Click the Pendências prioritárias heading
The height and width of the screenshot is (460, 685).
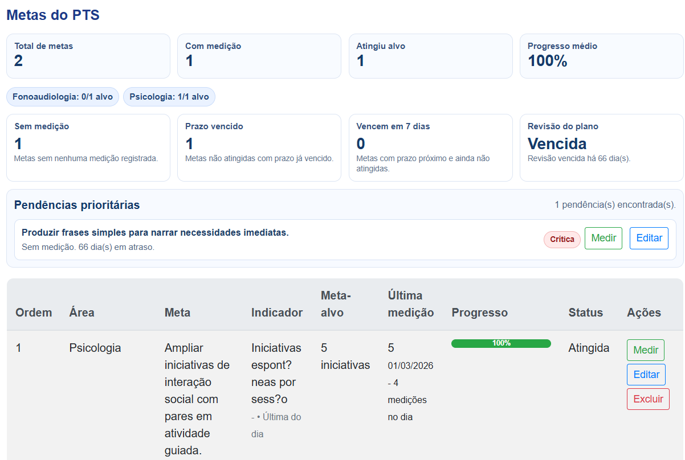[x=77, y=205]
